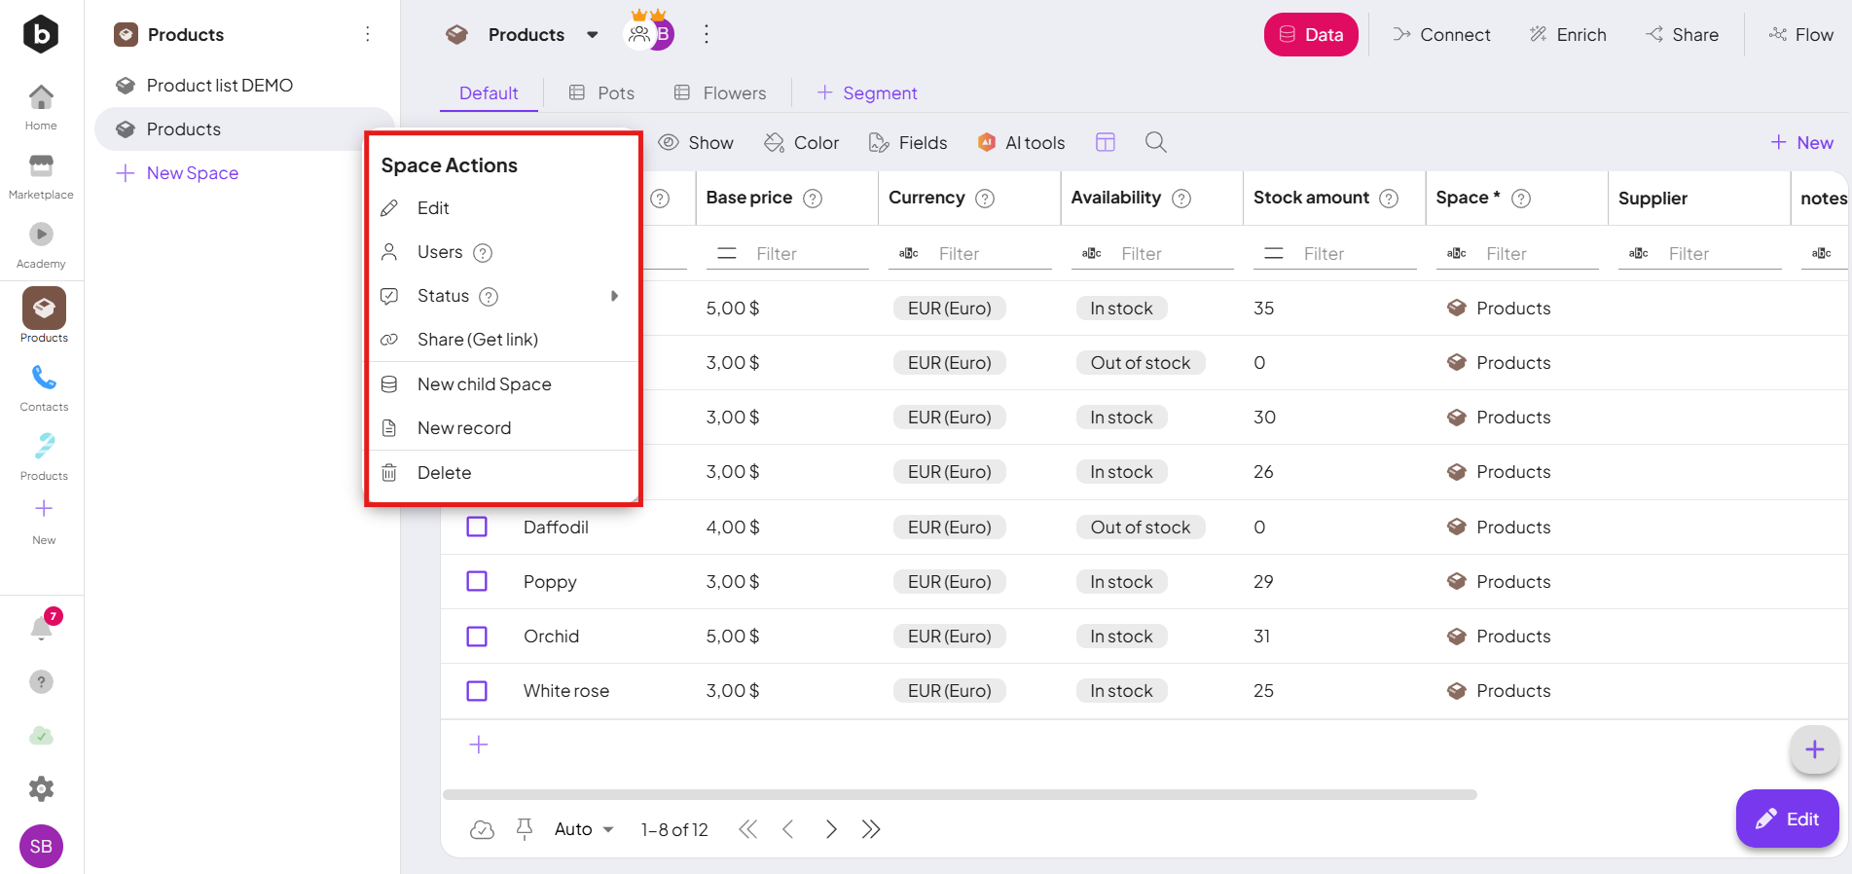Check the Daffodil row checkbox

[x=477, y=527]
